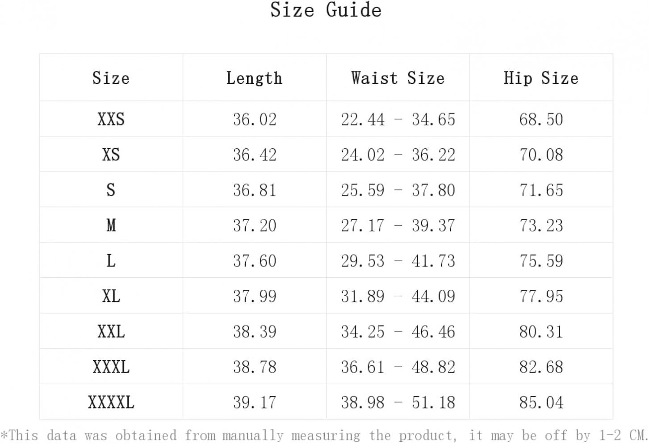Click the 36.02 length value
Screen dimensions: 649x444
(255, 119)
